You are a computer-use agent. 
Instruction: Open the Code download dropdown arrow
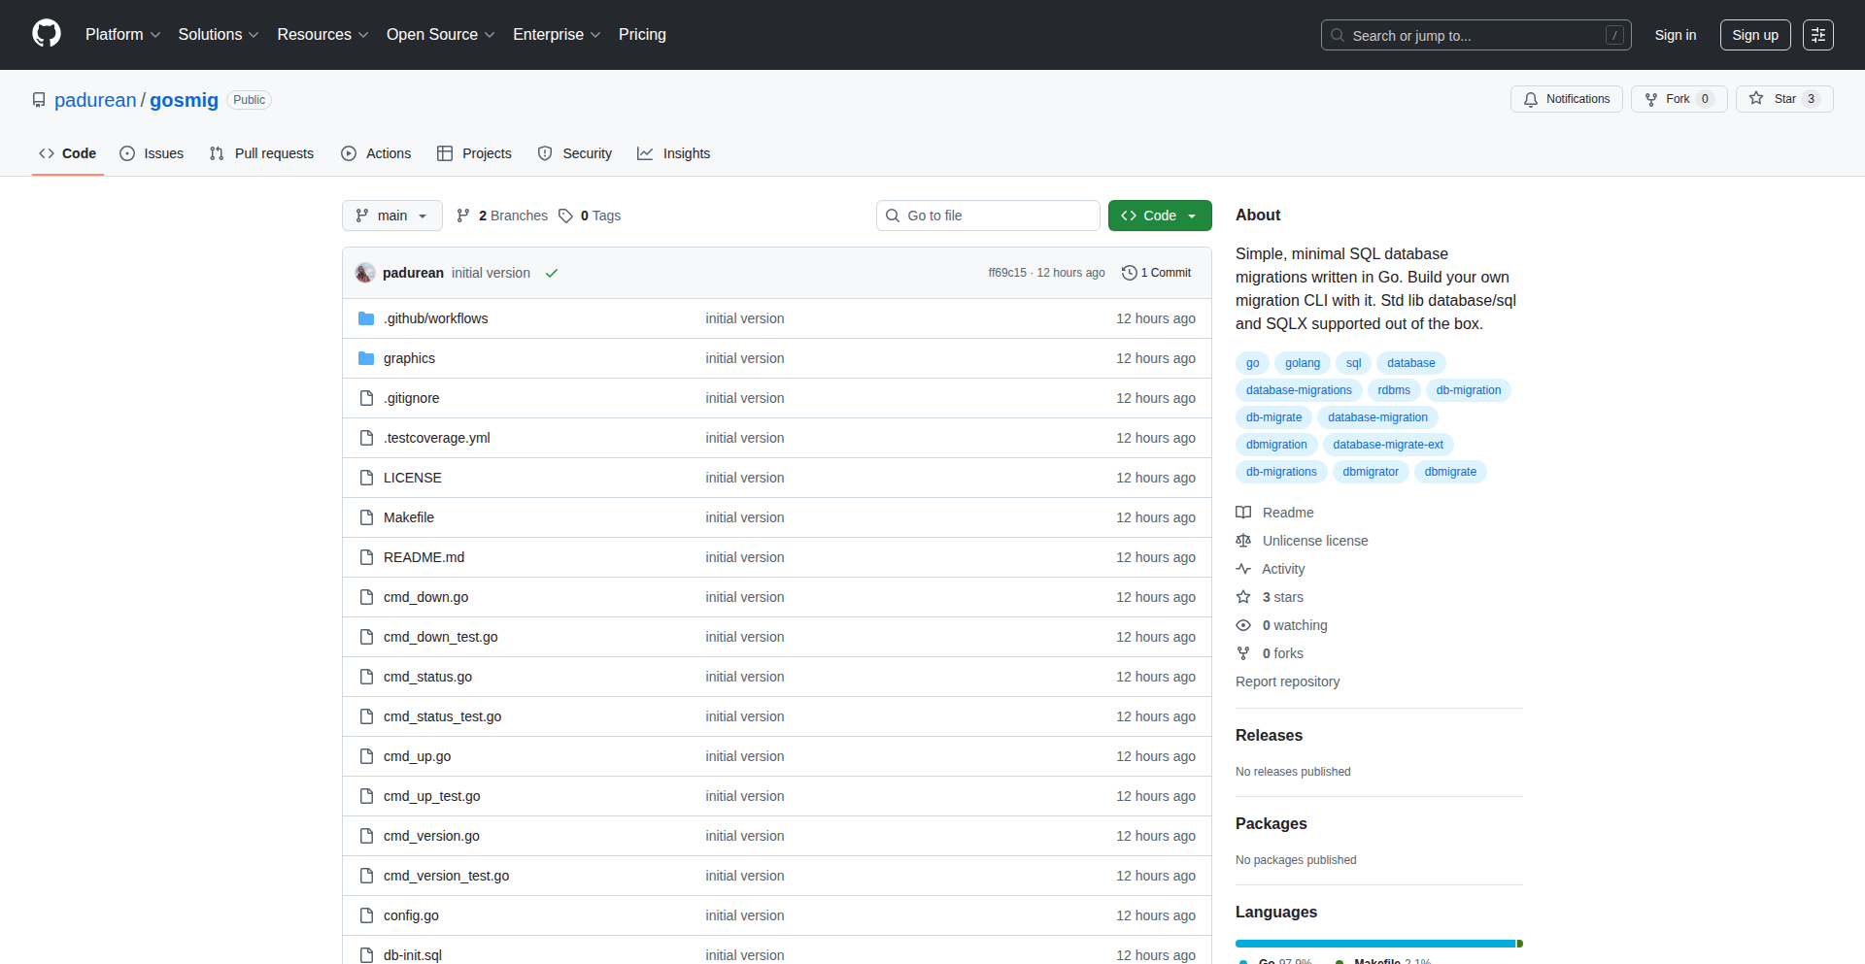pos(1193,216)
